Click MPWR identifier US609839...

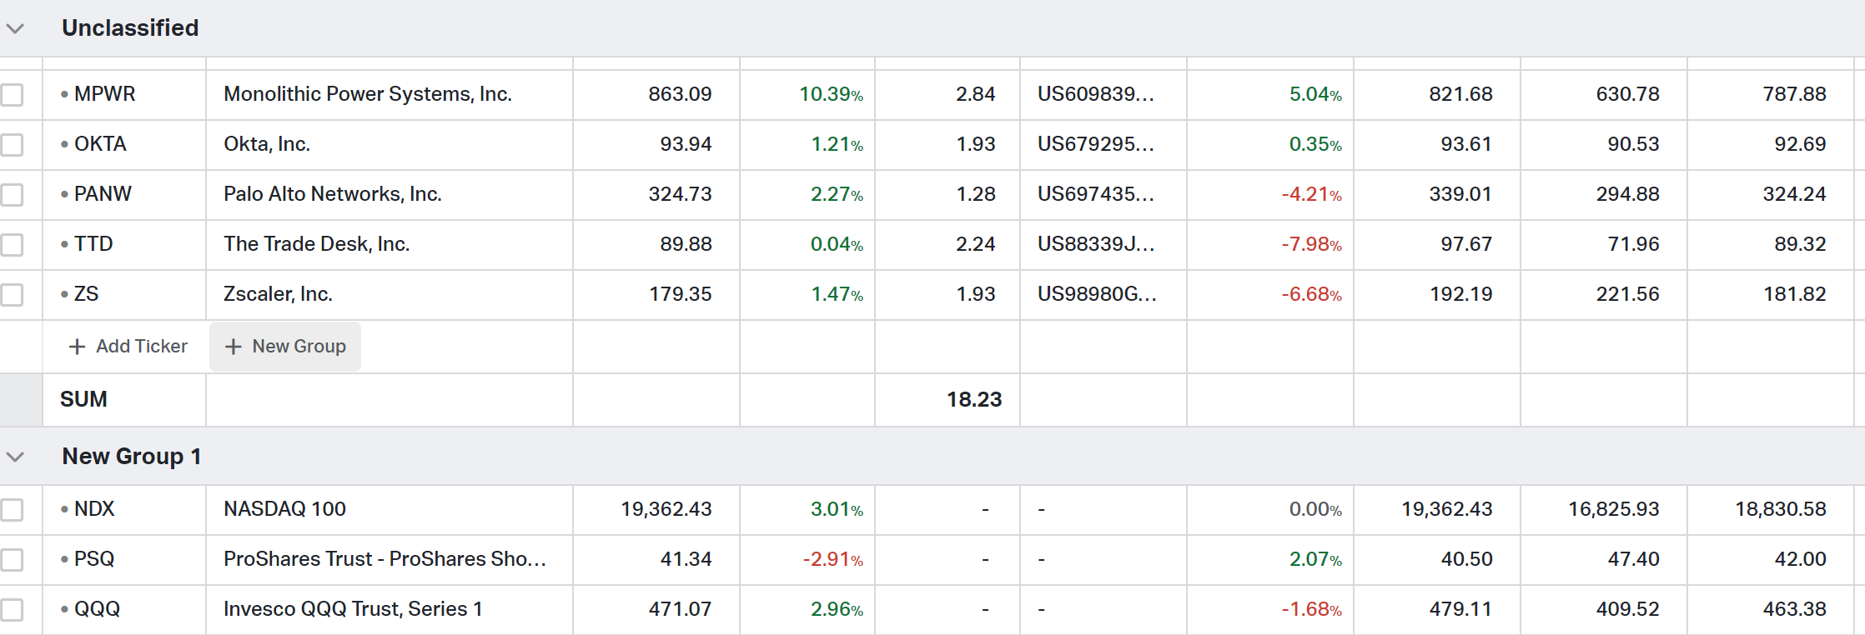click(1096, 94)
